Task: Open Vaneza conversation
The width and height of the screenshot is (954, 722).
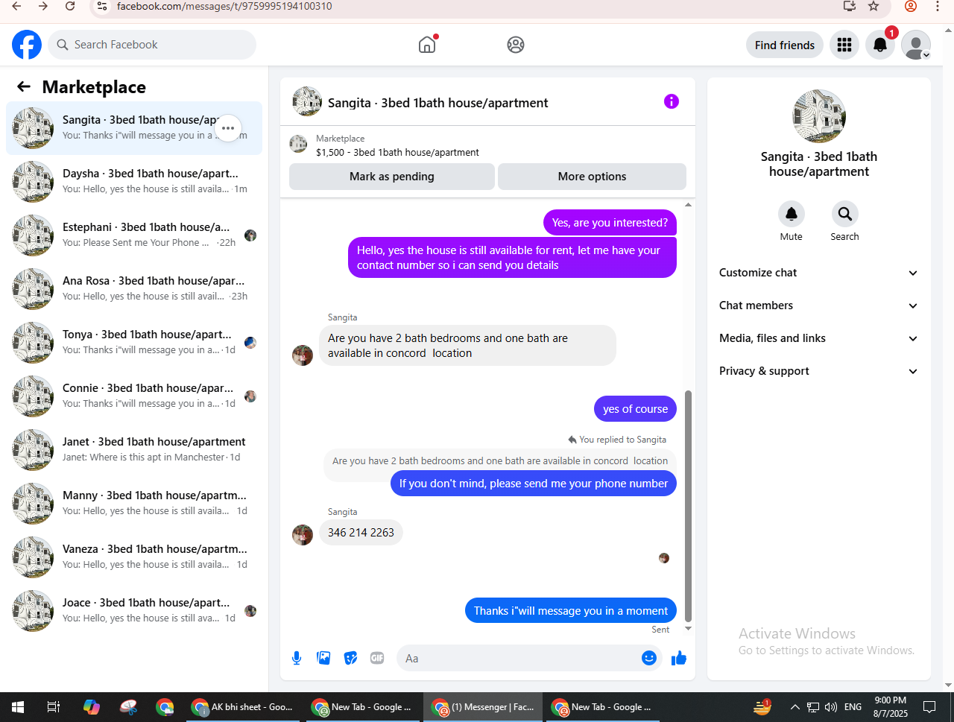Action: [x=134, y=557]
